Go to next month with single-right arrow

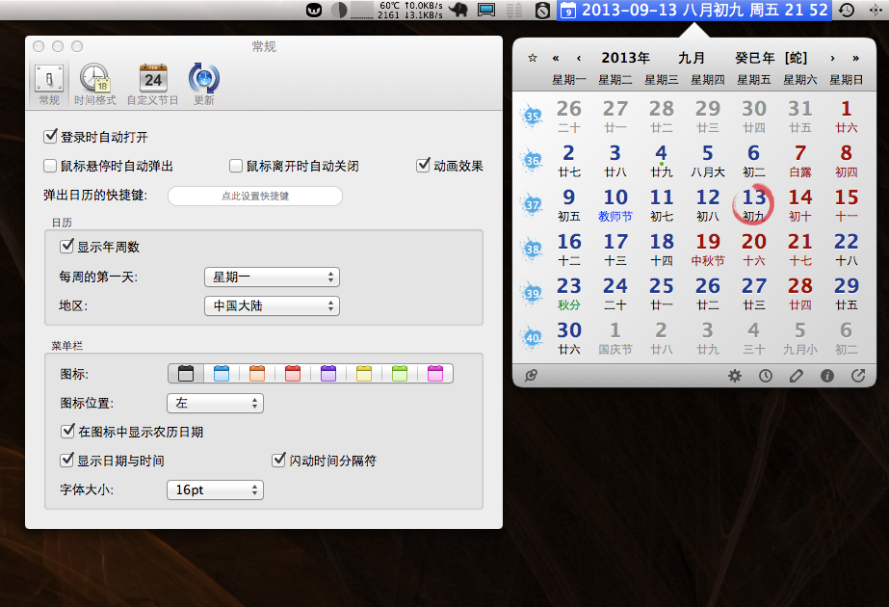point(832,58)
